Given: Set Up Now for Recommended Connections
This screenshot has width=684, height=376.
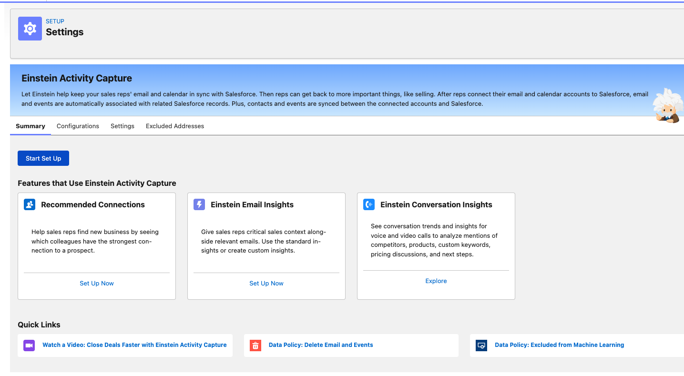Looking at the screenshot, I should (x=97, y=283).
